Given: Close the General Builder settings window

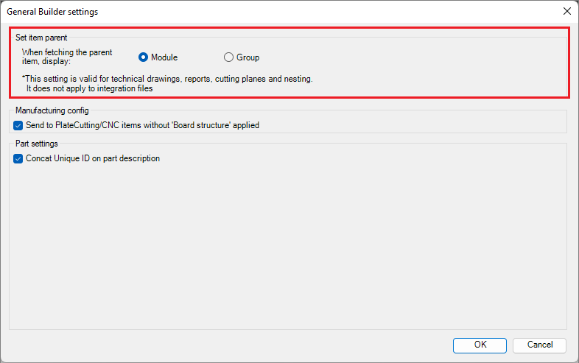Looking at the screenshot, I should point(567,11).
